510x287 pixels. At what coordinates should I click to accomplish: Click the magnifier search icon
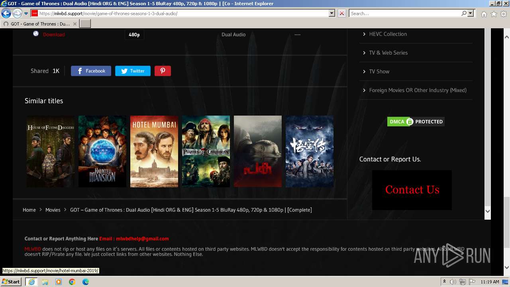464,14
